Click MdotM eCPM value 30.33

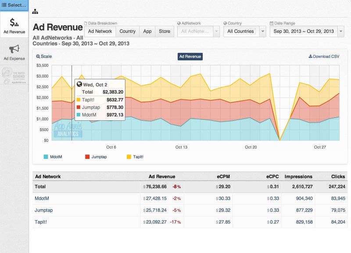coord(224,198)
